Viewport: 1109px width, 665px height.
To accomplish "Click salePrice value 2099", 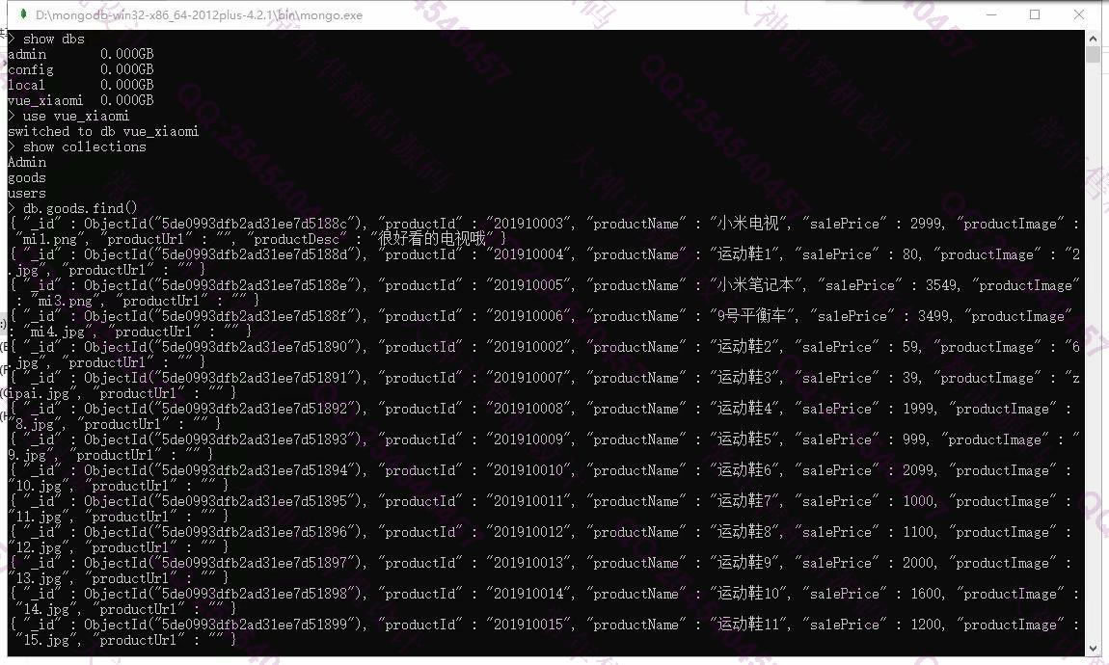I will pyautogui.click(x=917, y=470).
